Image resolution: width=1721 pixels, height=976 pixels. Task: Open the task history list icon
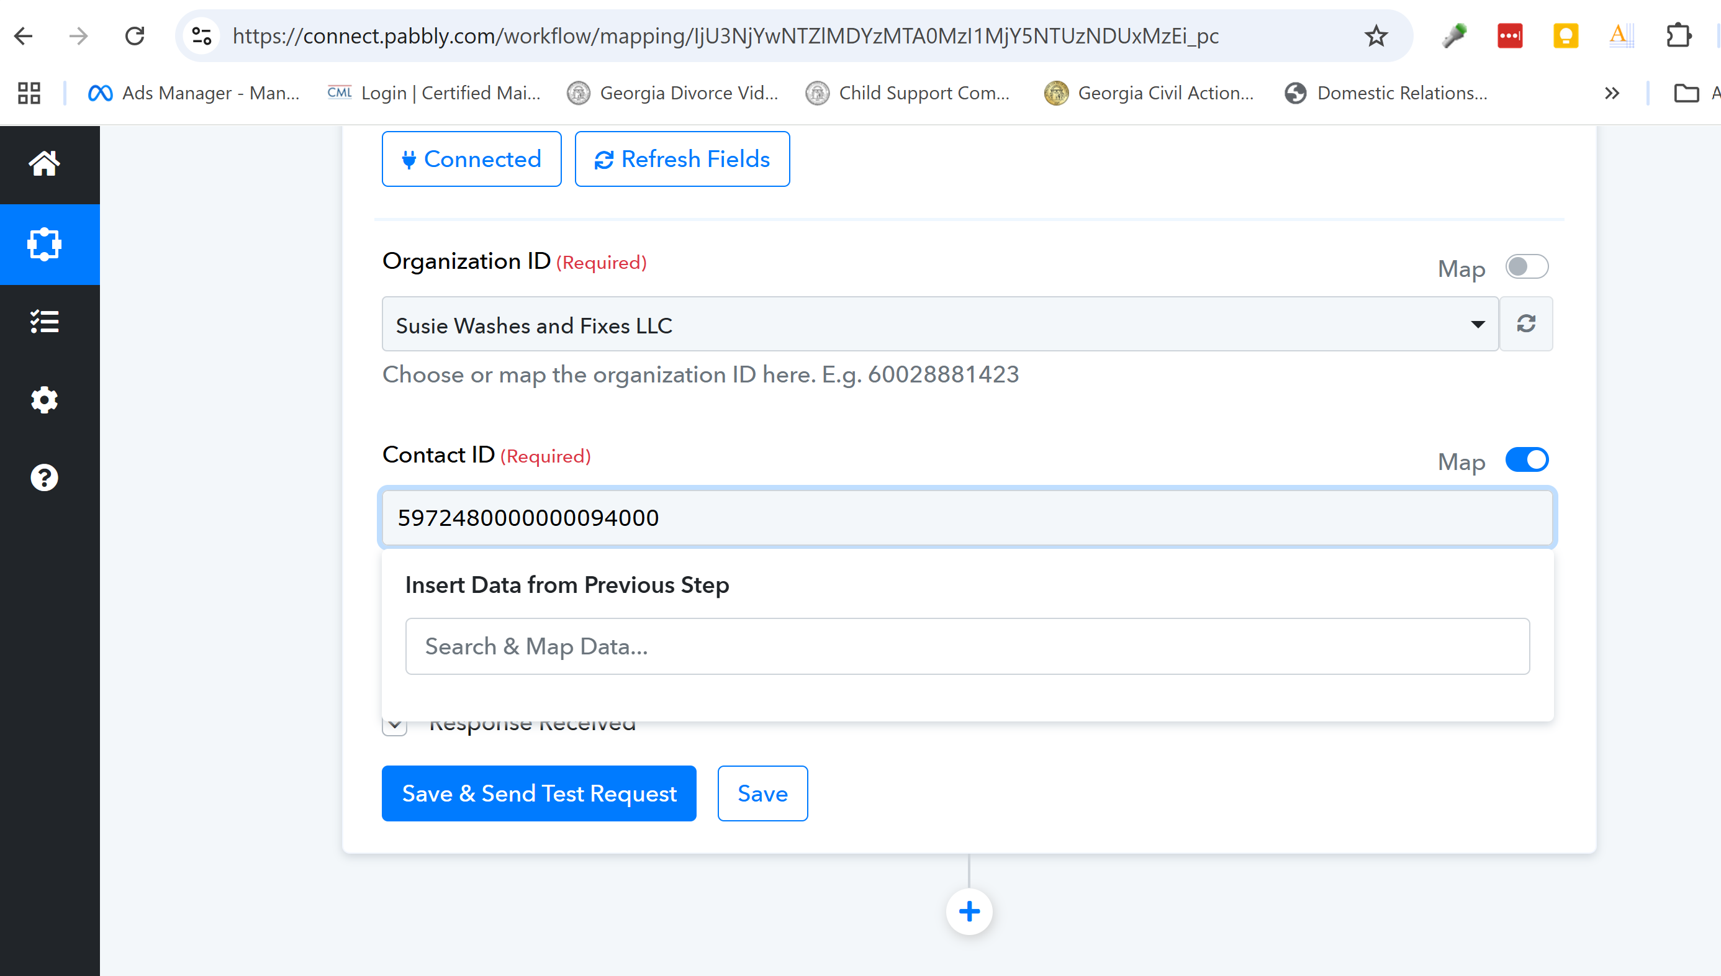tap(44, 322)
